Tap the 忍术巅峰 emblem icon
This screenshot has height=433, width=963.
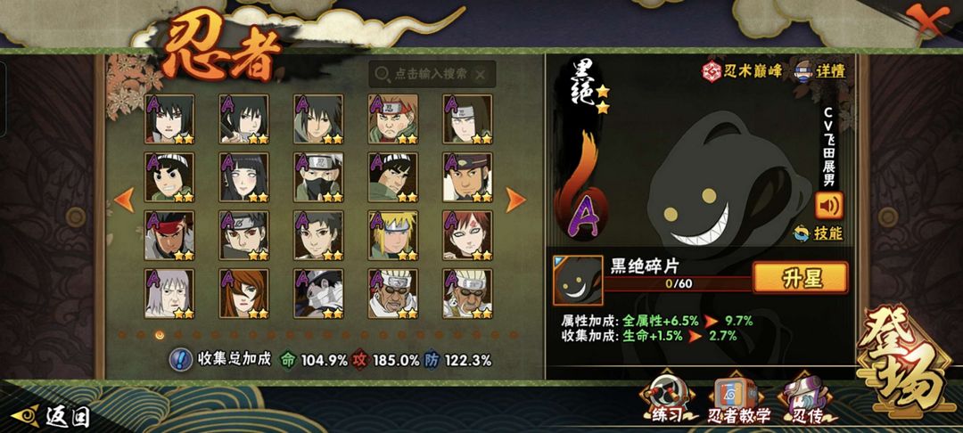pyautogui.click(x=712, y=70)
